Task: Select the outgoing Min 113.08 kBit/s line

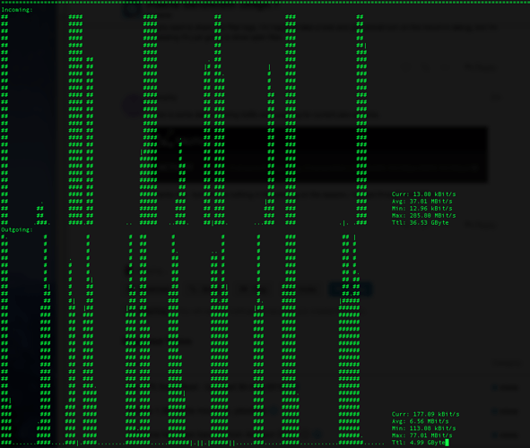Action: coord(423,428)
